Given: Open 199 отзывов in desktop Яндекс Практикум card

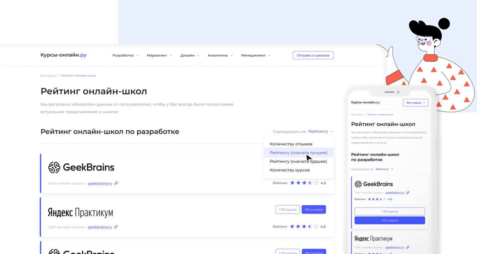Looking at the screenshot, I should (x=314, y=210).
